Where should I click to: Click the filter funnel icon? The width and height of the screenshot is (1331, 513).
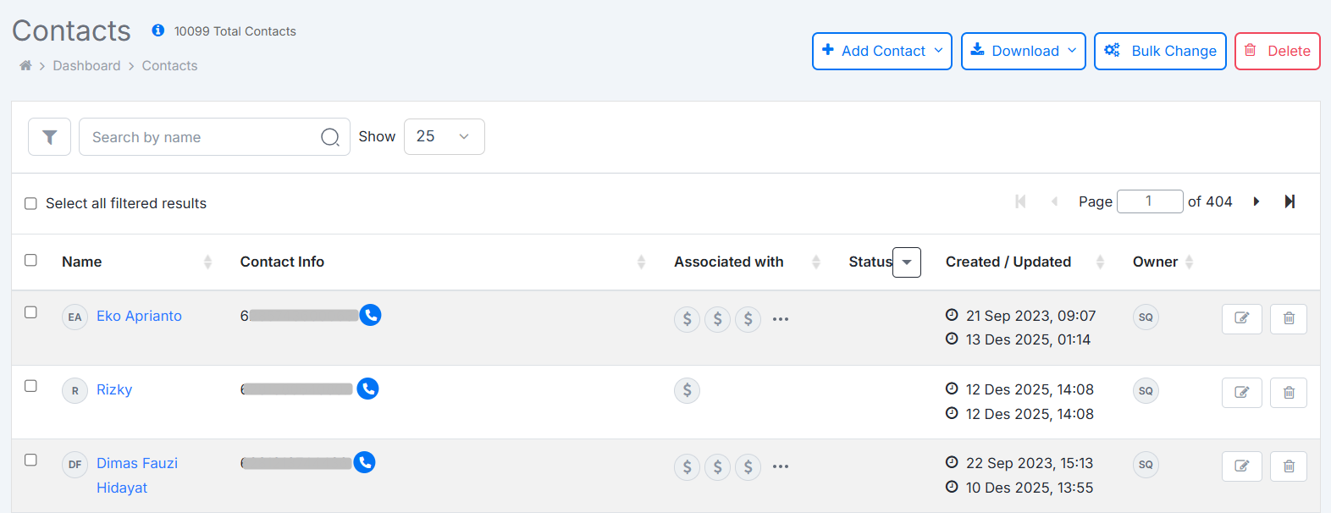coord(49,137)
